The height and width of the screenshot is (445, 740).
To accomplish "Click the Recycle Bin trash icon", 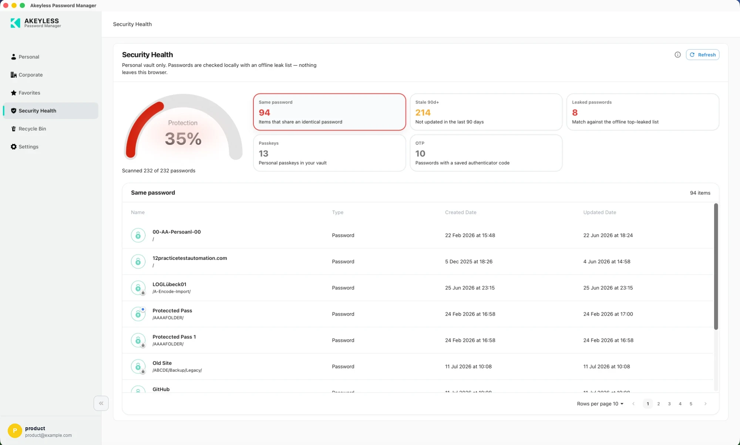I will pos(14,129).
